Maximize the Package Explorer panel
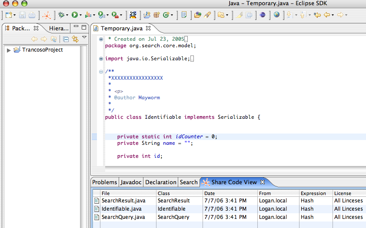 click(84, 27)
